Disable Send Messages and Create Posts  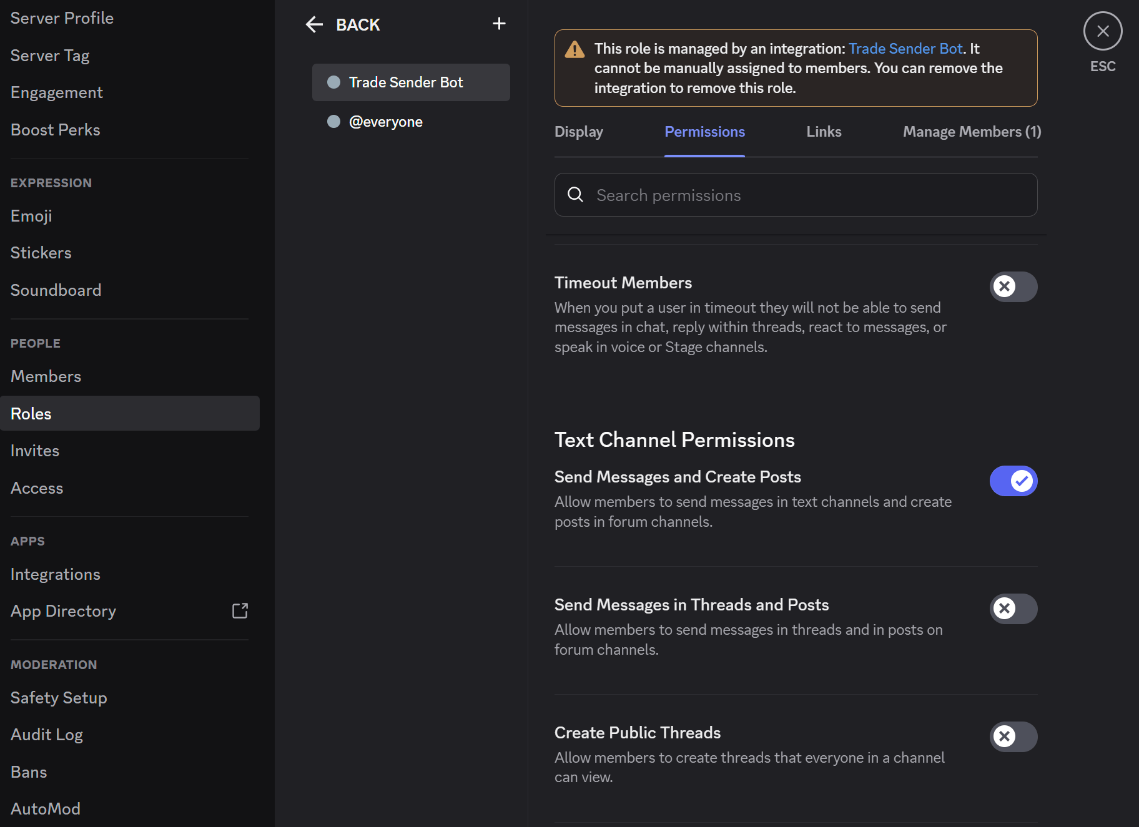(x=1013, y=481)
